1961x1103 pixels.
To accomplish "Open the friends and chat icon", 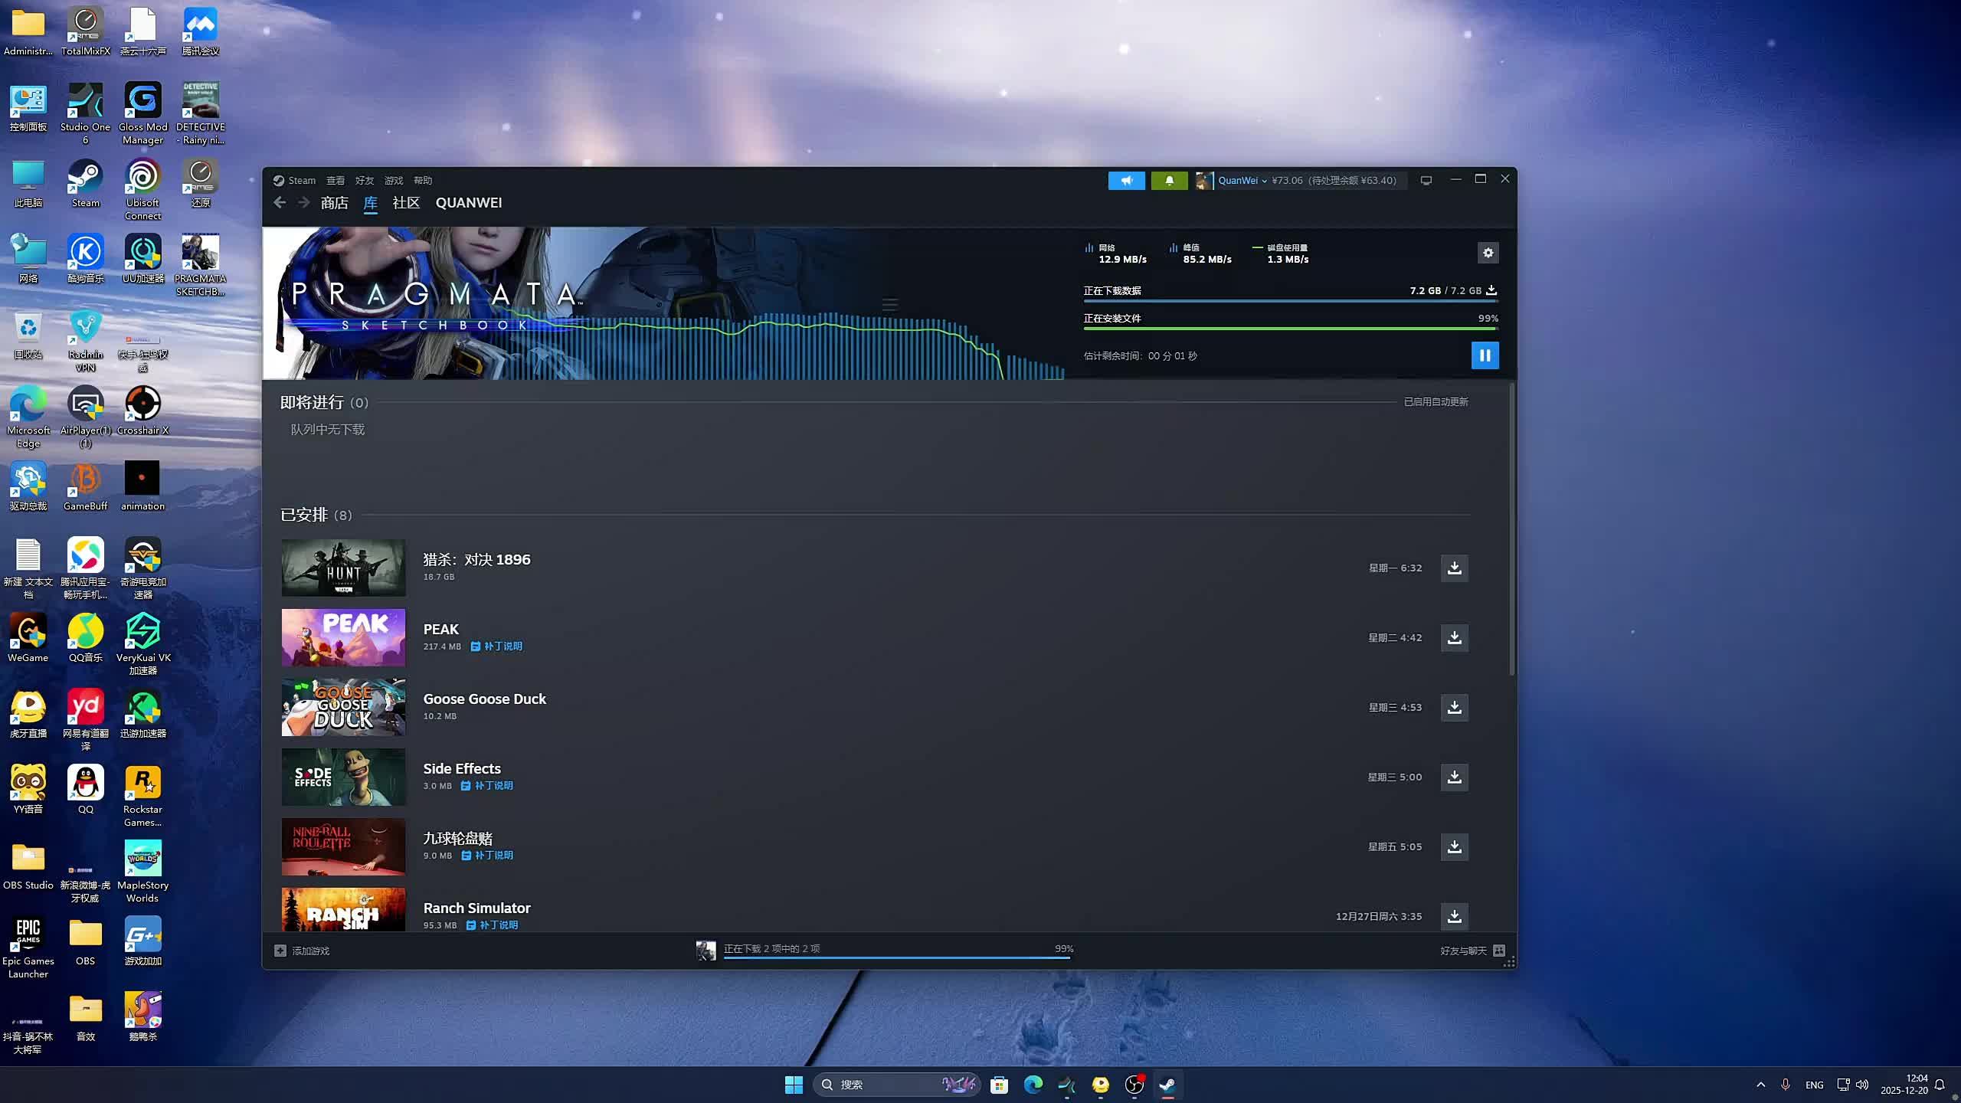I will click(1498, 951).
